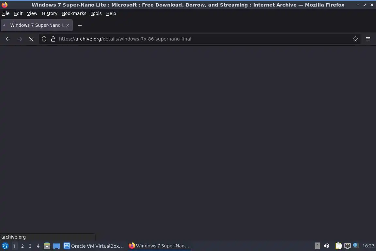Switch to workspace 1
376x251 pixels.
click(15, 246)
